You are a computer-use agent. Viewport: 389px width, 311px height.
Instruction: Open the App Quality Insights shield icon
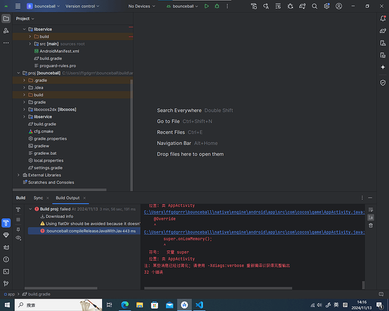pyautogui.click(x=383, y=83)
